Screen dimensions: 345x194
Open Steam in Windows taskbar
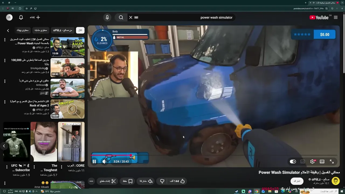click(x=237, y=191)
